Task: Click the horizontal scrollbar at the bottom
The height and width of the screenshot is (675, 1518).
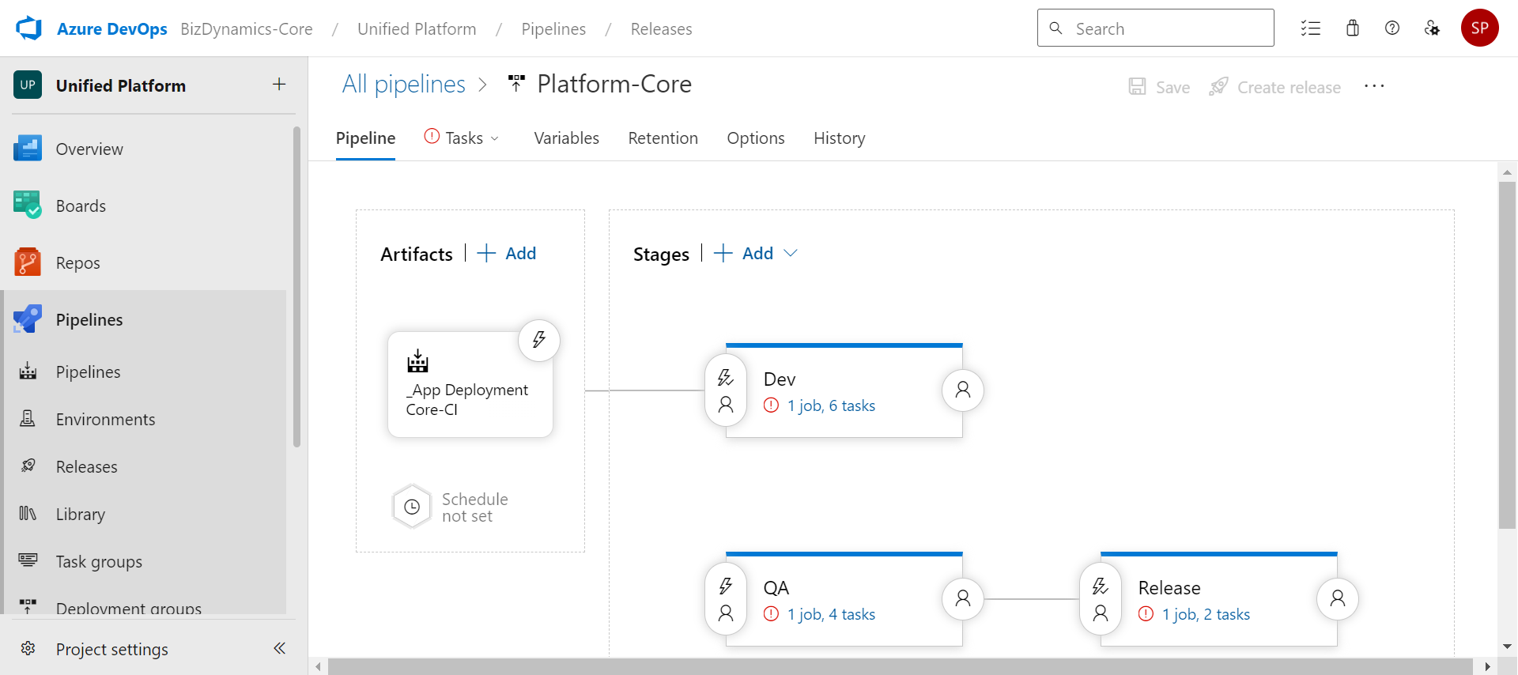Action: tap(901, 667)
